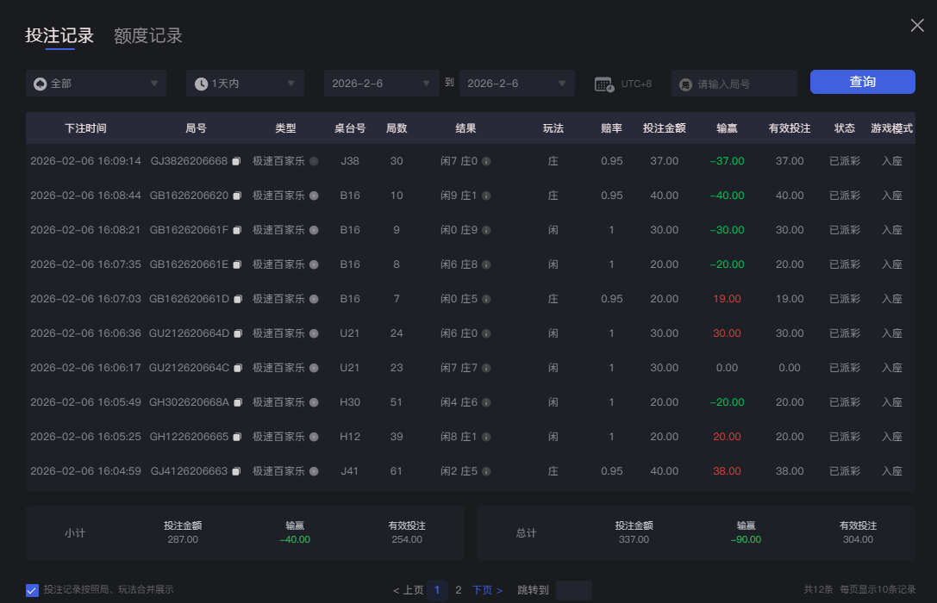Click the 查询 search button
Screen dimensions: 937x603
(862, 81)
